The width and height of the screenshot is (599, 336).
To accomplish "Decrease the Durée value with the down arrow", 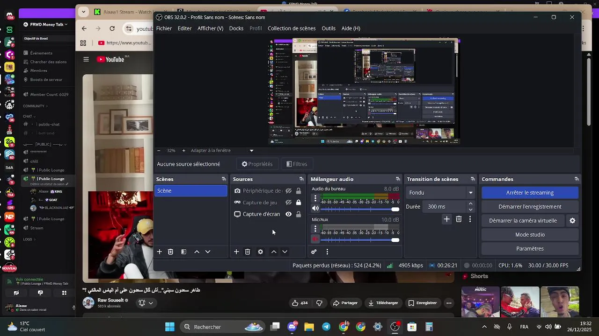I will click(x=470, y=209).
